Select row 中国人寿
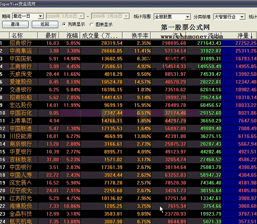The height and width of the screenshot is (224, 257). tap(129, 175)
